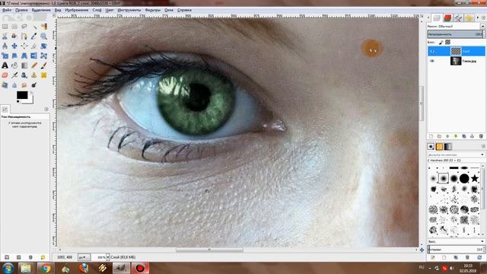
Task: Create a new layer button
Action: (431, 136)
